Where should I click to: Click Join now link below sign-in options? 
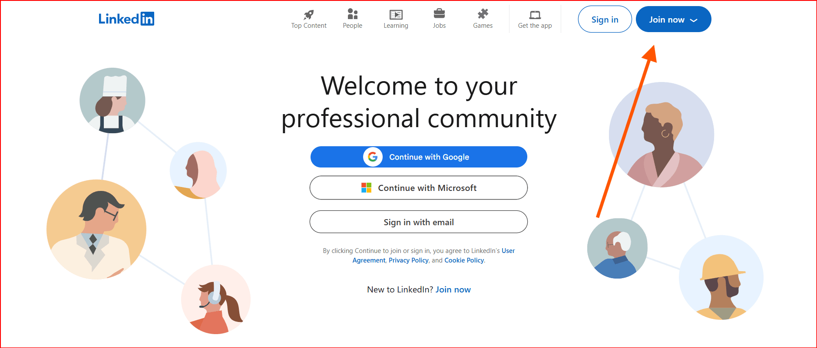tap(453, 289)
